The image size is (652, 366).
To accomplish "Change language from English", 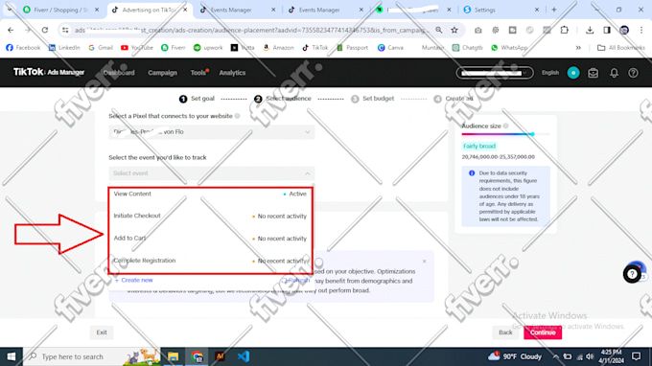I will 549,73.
